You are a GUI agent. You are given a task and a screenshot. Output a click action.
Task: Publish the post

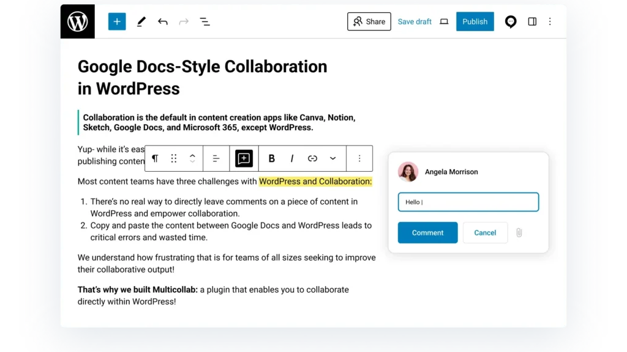[475, 21]
